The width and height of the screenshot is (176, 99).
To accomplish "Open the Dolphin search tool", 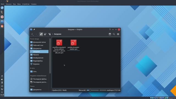I will [x=114, y=34].
